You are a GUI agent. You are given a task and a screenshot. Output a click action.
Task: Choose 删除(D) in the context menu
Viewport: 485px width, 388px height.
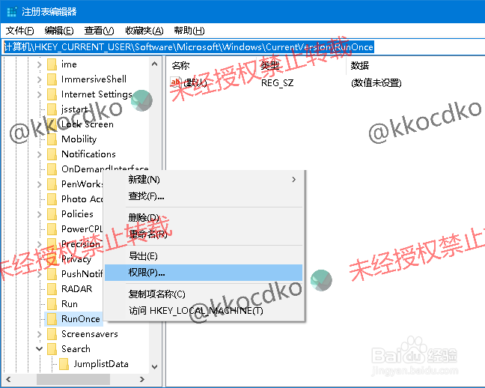(x=204, y=218)
